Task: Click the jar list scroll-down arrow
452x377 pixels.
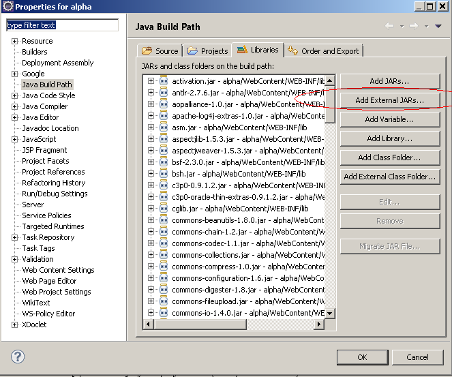Action: coord(330,313)
